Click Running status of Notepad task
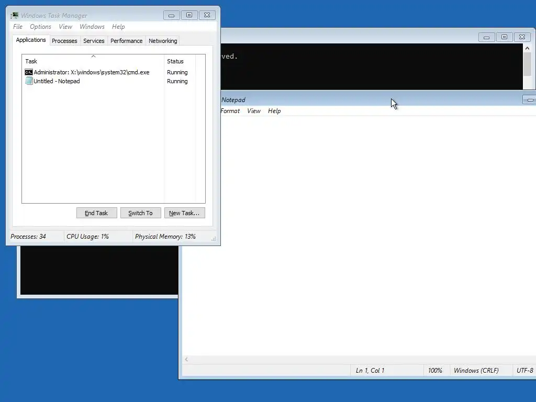 click(x=177, y=81)
